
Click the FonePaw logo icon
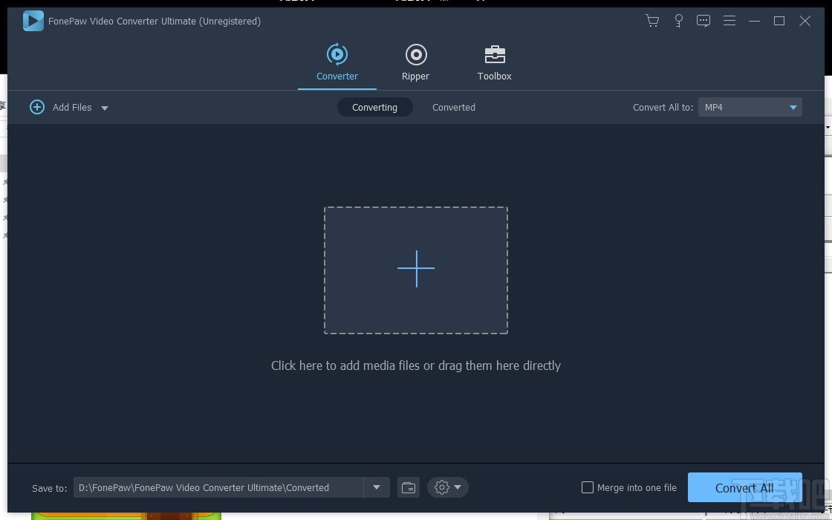coord(33,21)
